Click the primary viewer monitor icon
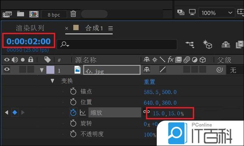This screenshot has height=146, width=244. 192,12
